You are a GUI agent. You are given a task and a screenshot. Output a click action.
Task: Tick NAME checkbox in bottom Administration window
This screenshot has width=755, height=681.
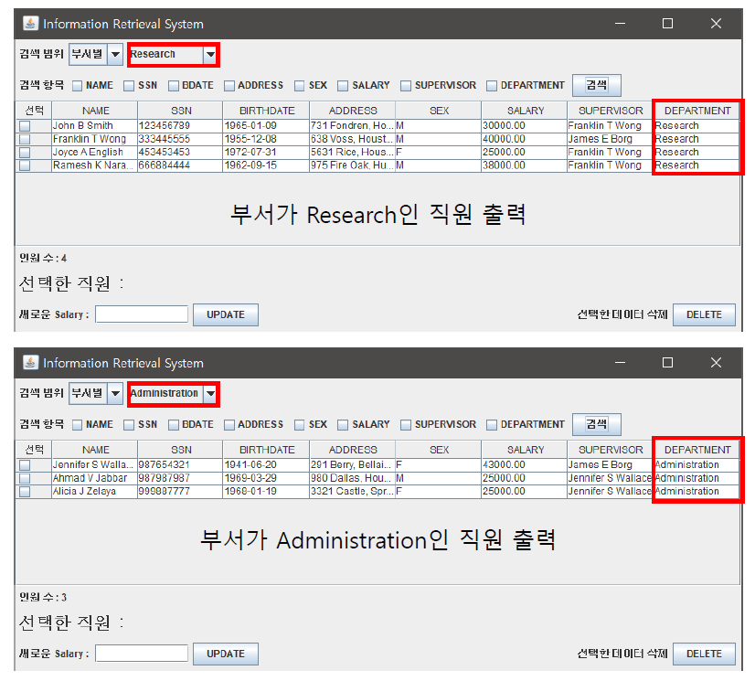tap(77, 425)
